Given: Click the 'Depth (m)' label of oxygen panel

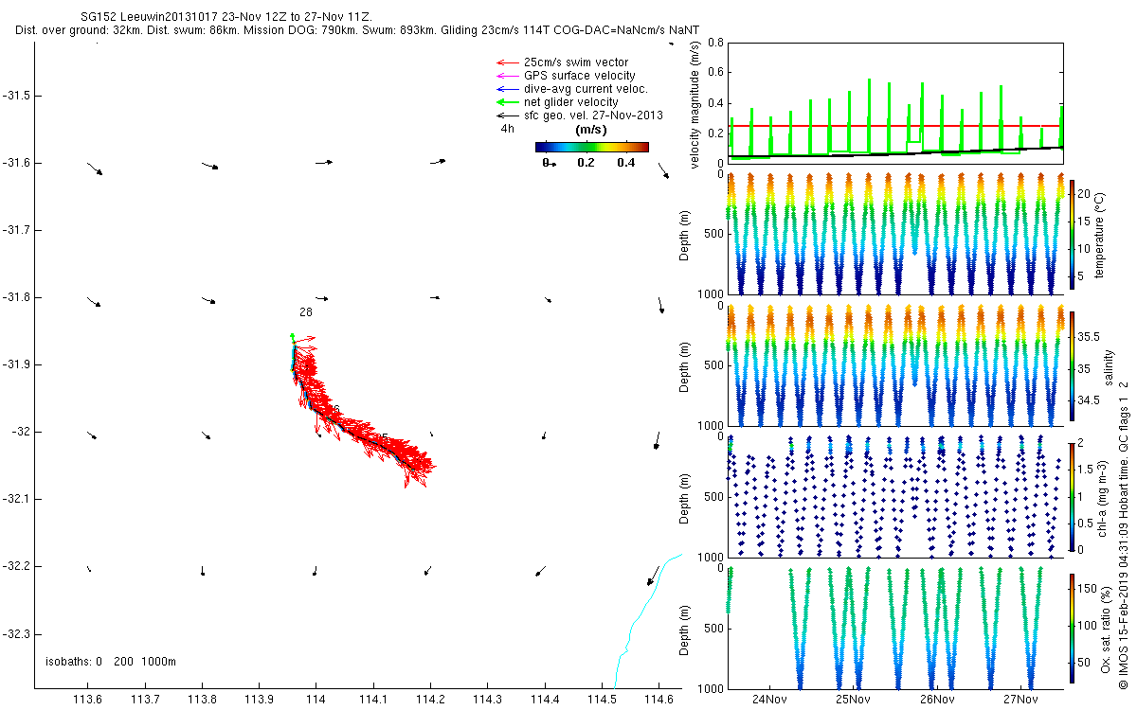Looking at the screenshot, I should coord(685,628).
